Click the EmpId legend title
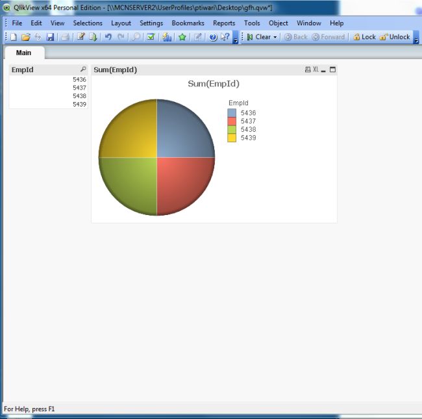This screenshot has width=422, height=419. (238, 103)
